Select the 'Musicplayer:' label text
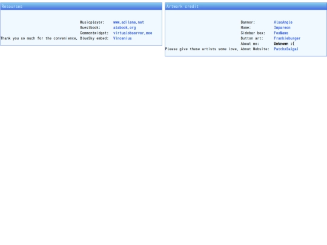The width and height of the screenshot is (327, 245). pos(92,22)
